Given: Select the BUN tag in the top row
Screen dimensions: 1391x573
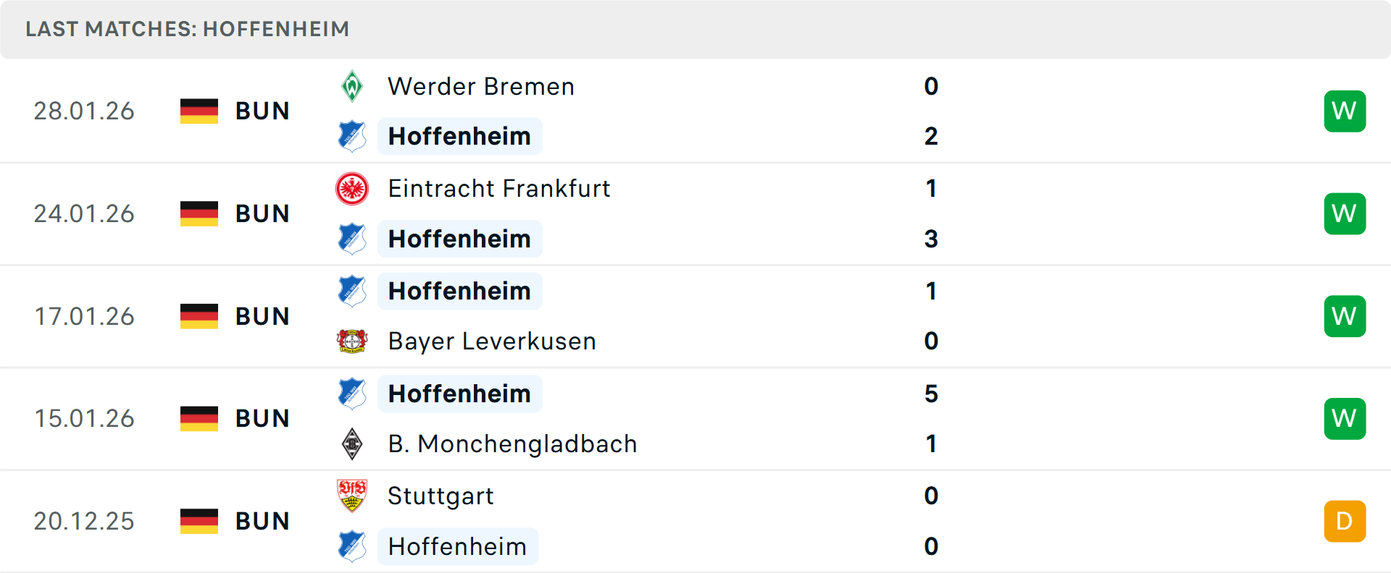Looking at the screenshot, I should click(x=262, y=111).
